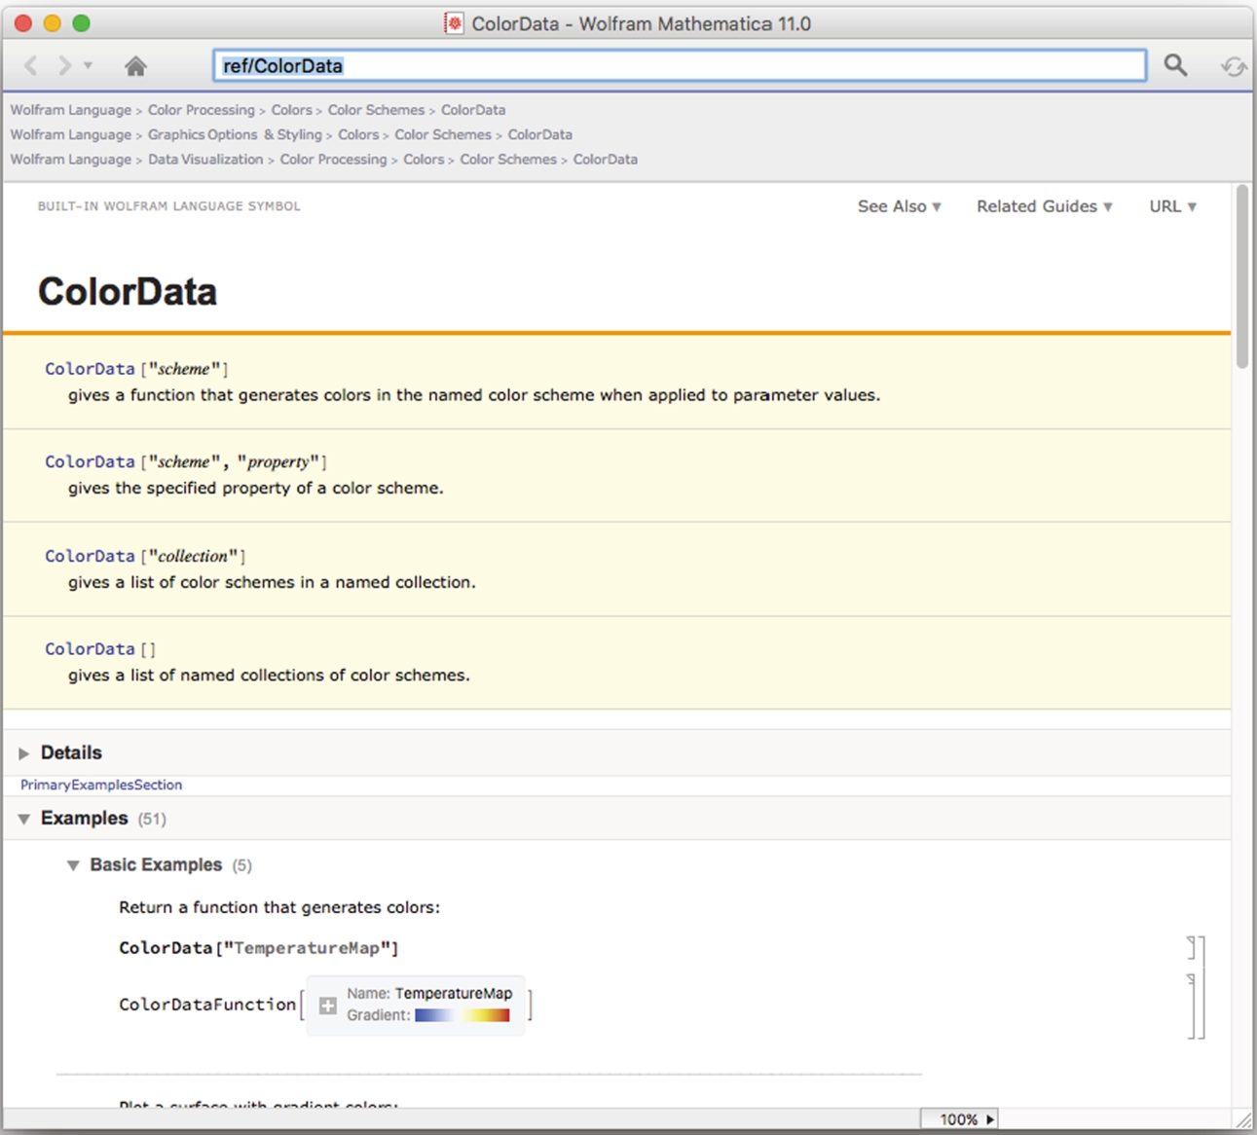This screenshot has width=1257, height=1135.
Task: Go back with the left arrow
Action: 31,65
